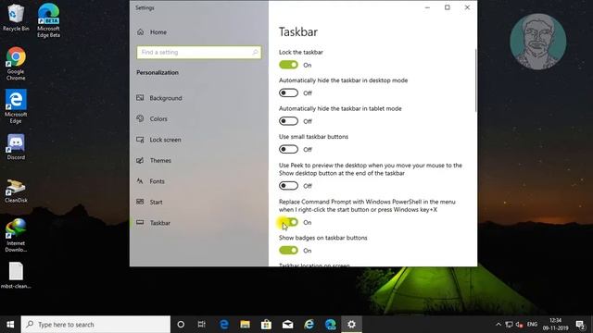The height and width of the screenshot is (333, 593).
Task: Click the search magnifier in Find a setting
Action: [x=256, y=53]
